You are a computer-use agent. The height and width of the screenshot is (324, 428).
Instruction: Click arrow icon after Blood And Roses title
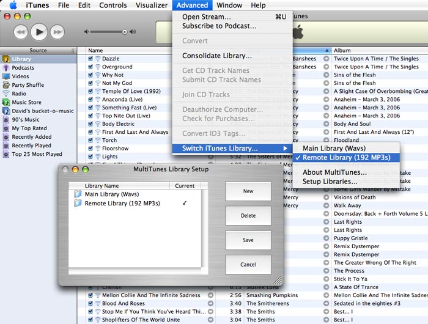(x=210, y=303)
